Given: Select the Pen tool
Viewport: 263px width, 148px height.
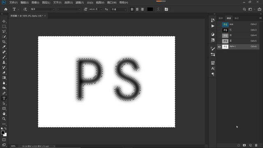Looking at the screenshot, I should (x=4, y=93).
